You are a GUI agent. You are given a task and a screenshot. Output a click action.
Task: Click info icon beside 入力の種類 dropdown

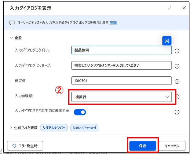[177, 97]
